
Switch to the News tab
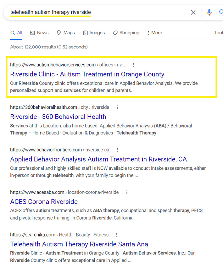(39, 33)
